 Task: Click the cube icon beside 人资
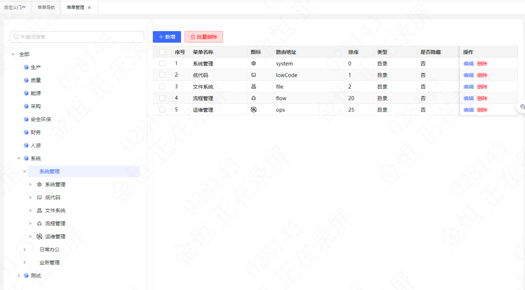[x=26, y=145]
